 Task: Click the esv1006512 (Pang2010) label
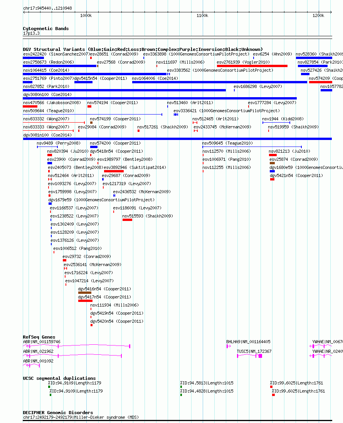(x=77, y=248)
